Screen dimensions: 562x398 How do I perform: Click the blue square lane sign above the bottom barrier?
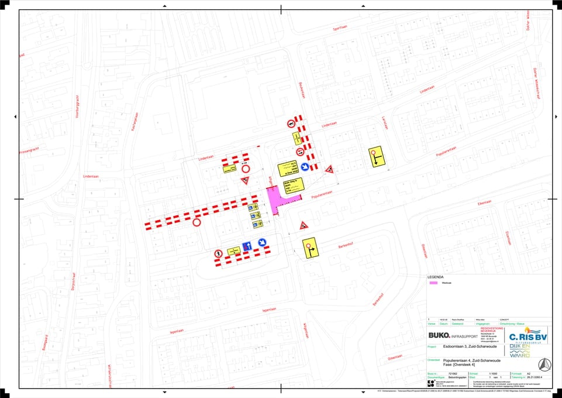point(247,246)
